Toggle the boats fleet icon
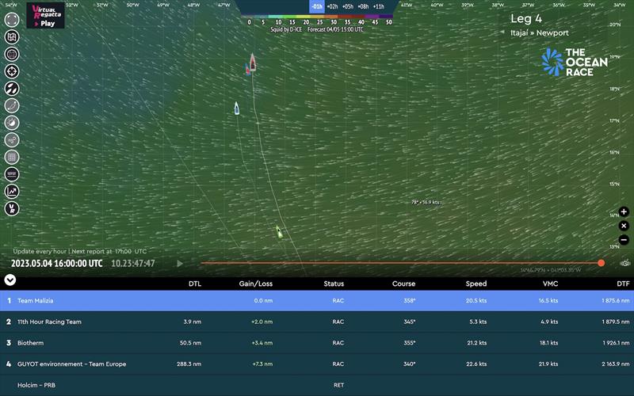This screenshot has height=396, width=634. click(x=12, y=89)
